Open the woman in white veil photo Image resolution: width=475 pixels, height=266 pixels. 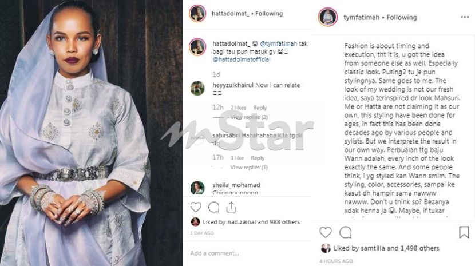pos(92,133)
